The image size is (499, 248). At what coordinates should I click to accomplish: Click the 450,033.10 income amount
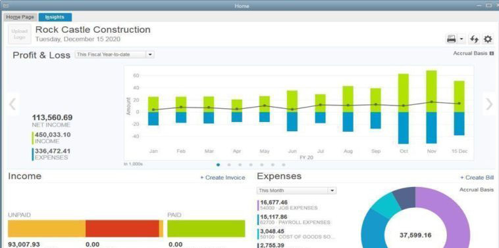(x=53, y=134)
